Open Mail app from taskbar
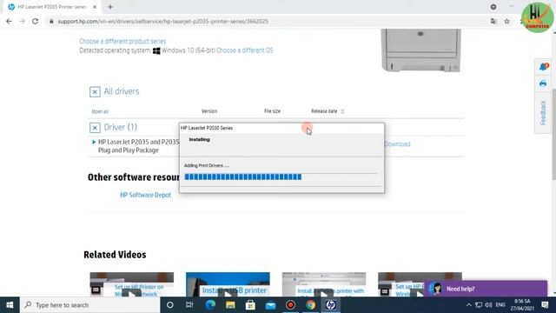This screenshot has width=556, height=313. pos(270,305)
